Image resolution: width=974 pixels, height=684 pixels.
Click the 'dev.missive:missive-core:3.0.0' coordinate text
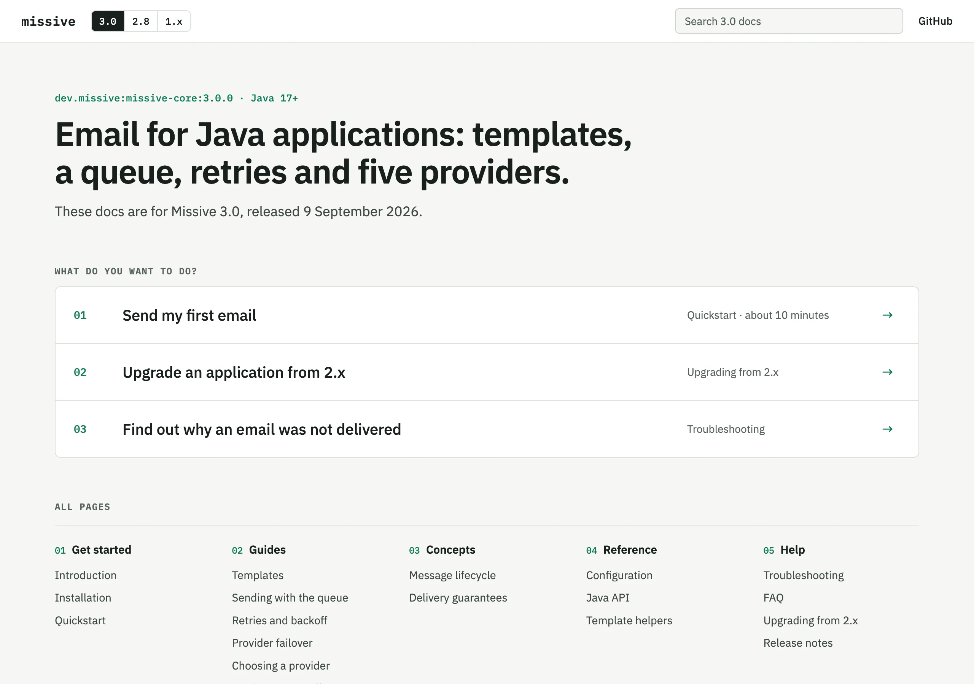click(144, 98)
